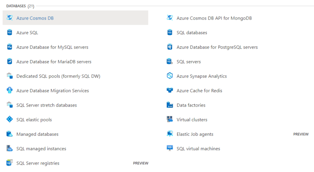Click the SQL managed instances icon
Screen dimensions: 314x172
pyautogui.click(x=10, y=149)
